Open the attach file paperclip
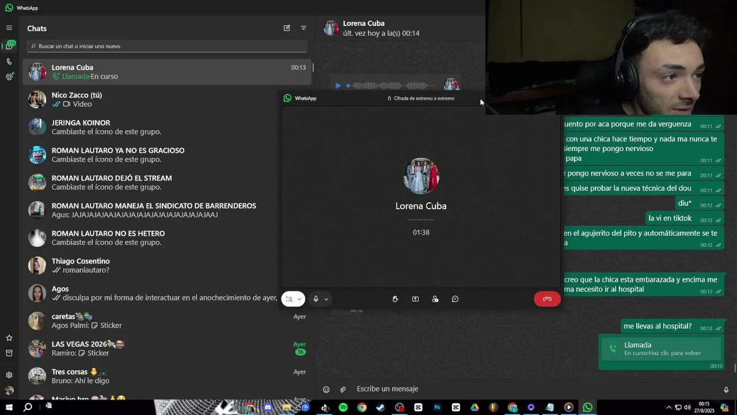The width and height of the screenshot is (737, 415). tap(343, 390)
